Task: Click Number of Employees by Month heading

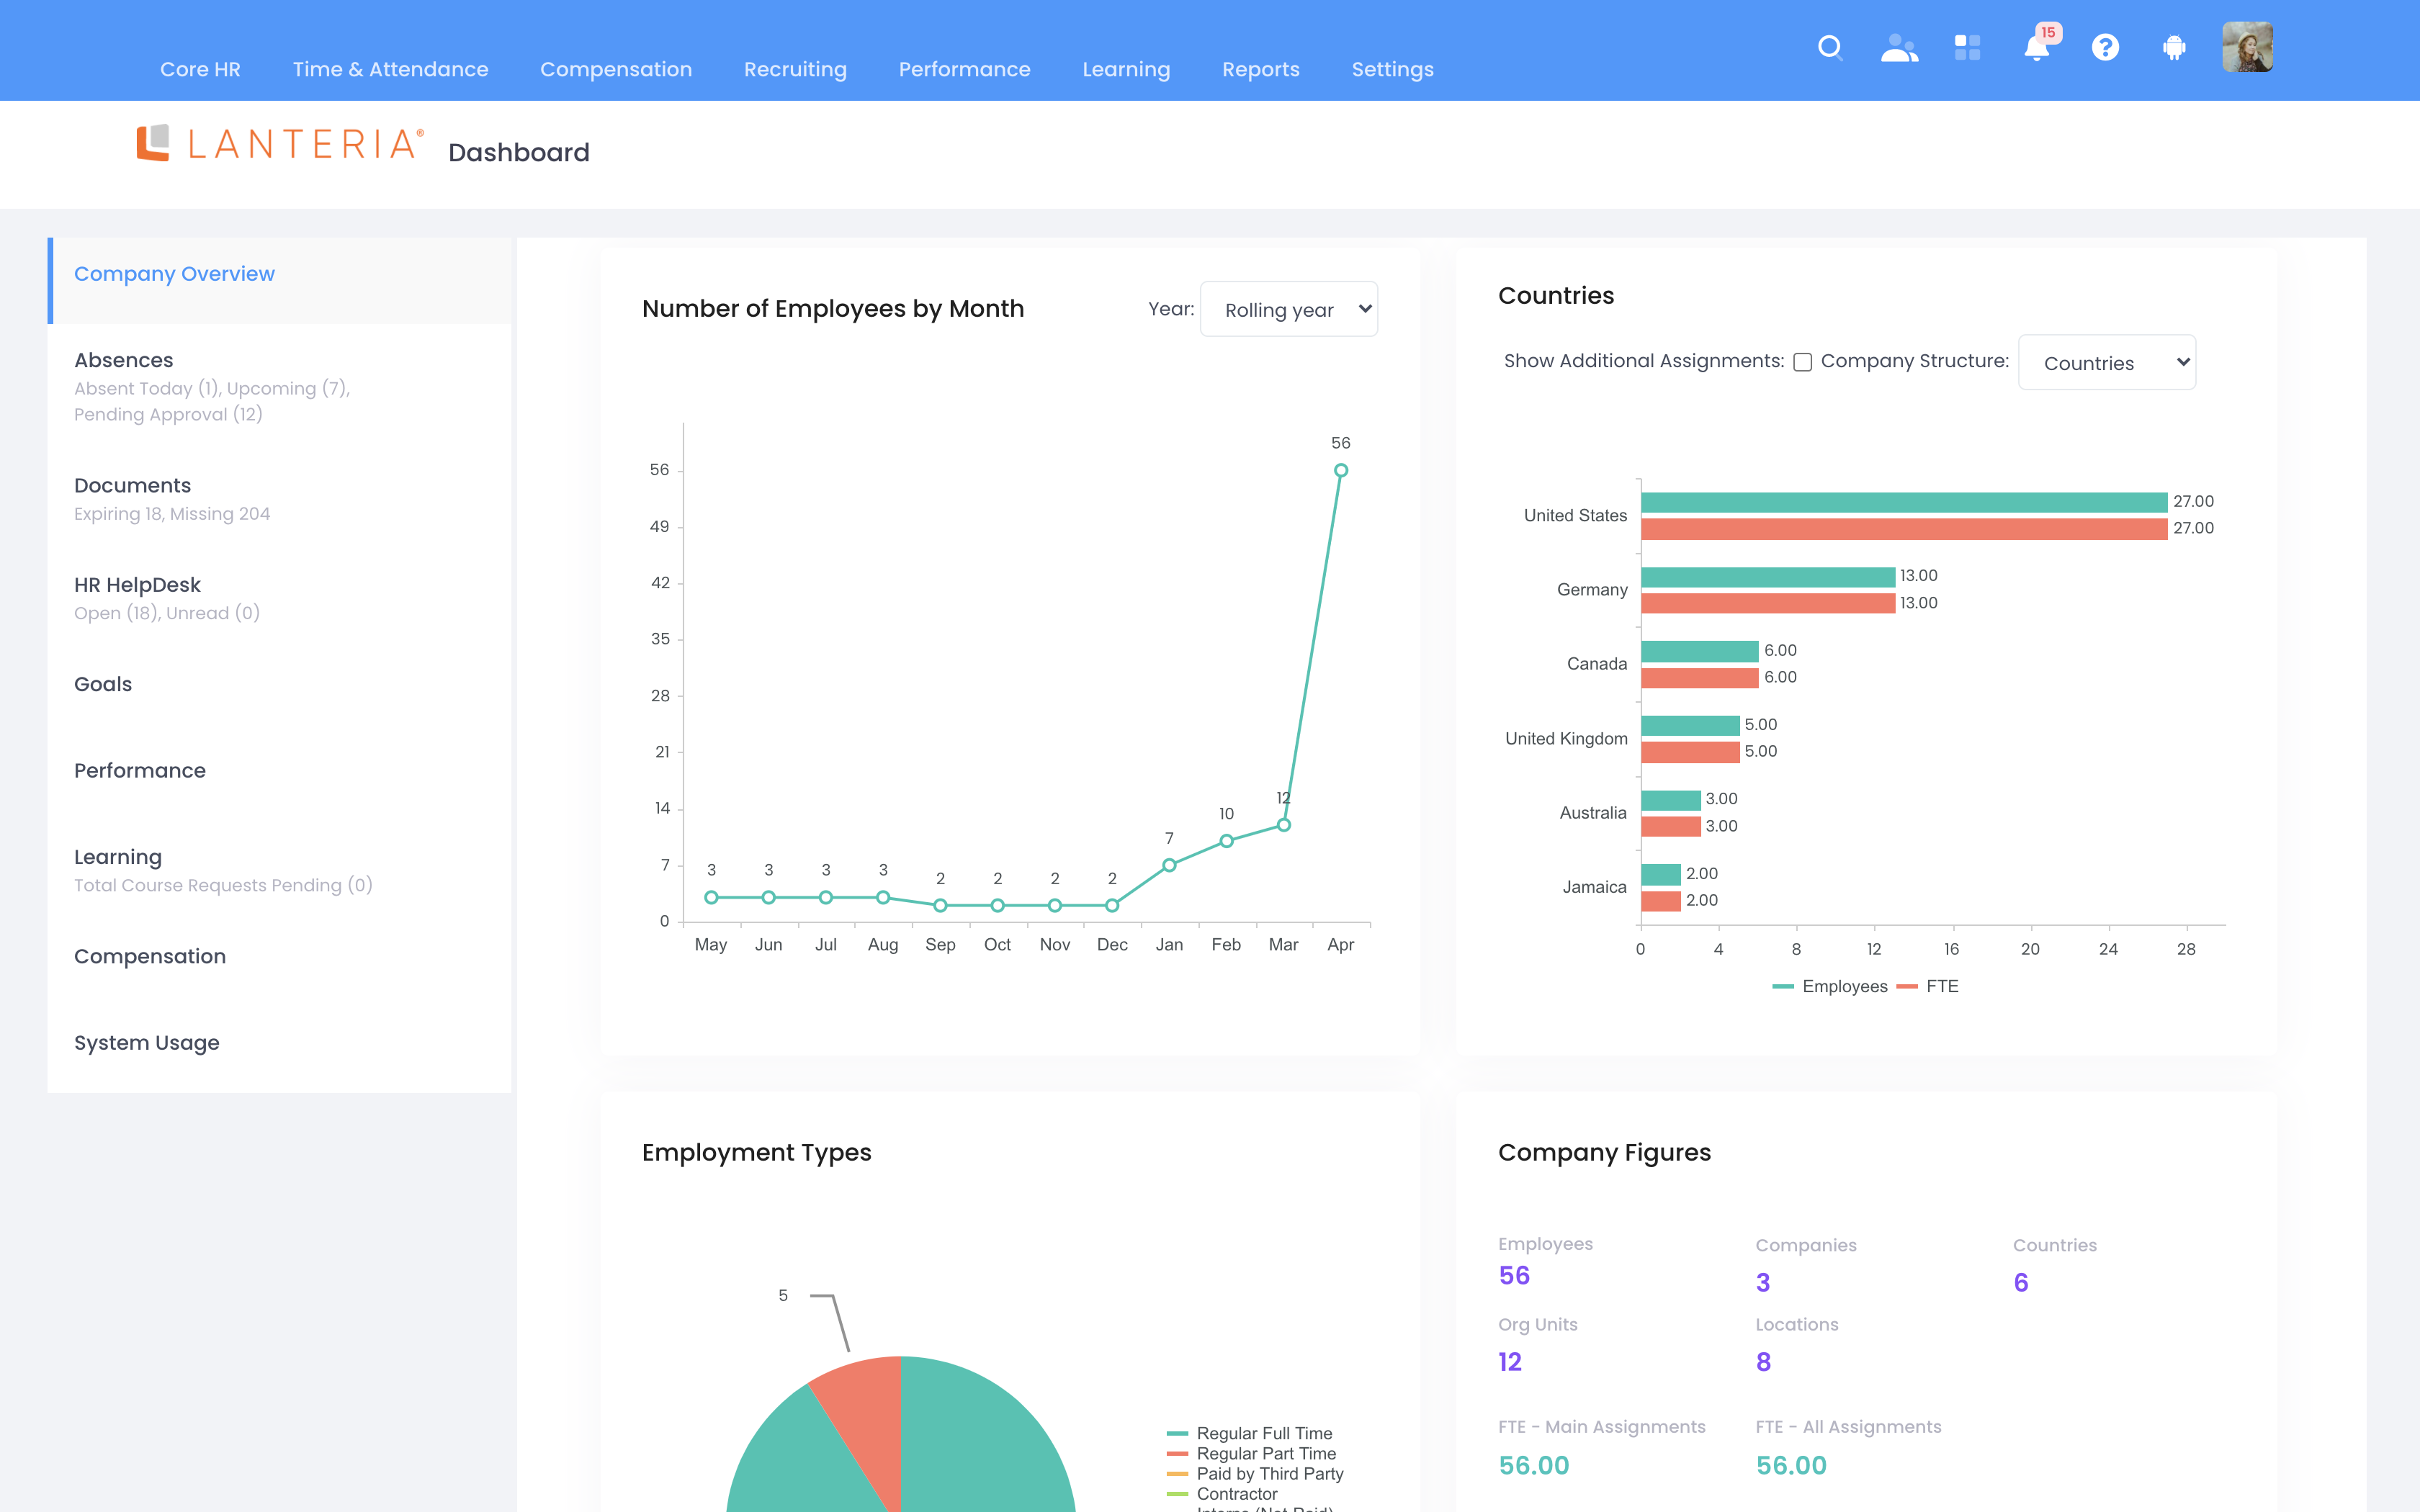Action: pos(833,309)
